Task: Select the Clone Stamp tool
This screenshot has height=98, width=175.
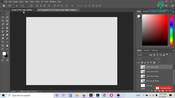Action: tap(7, 28)
